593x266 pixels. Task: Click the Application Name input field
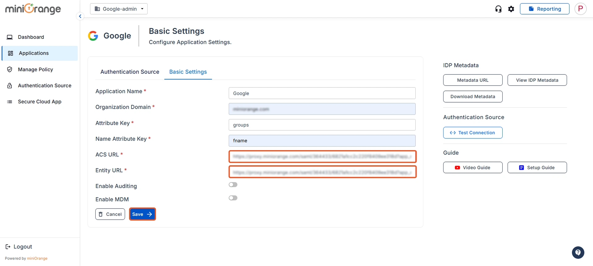click(x=322, y=93)
